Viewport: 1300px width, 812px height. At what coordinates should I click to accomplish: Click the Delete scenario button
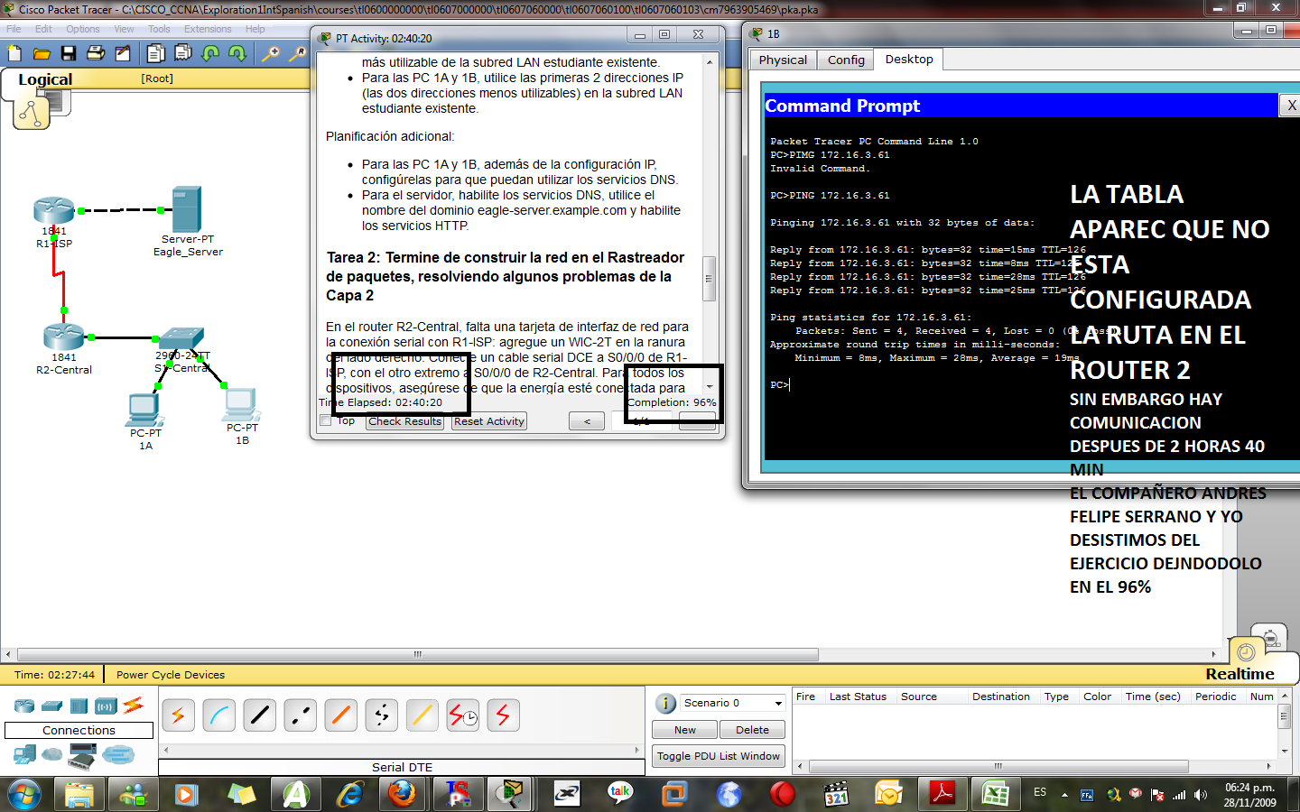[x=752, y=730]
